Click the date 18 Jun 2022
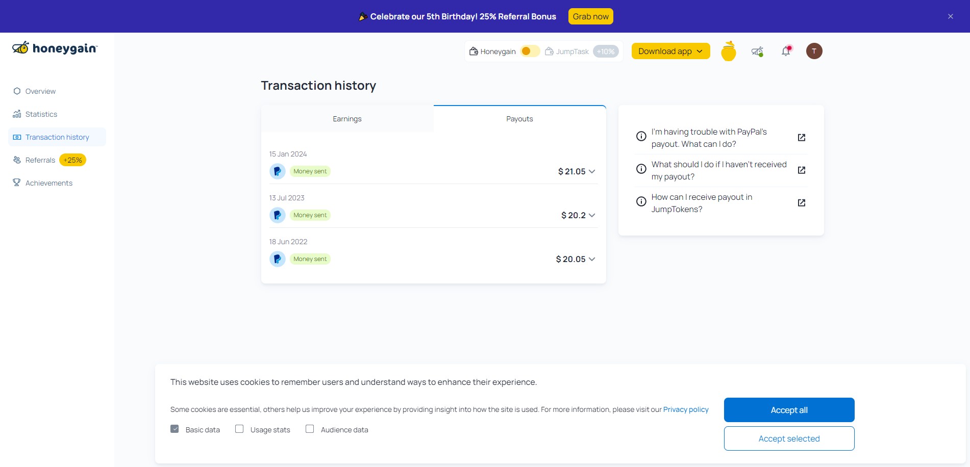The width and height of the screenshot is (970, 467). click(x=288, y=242)
